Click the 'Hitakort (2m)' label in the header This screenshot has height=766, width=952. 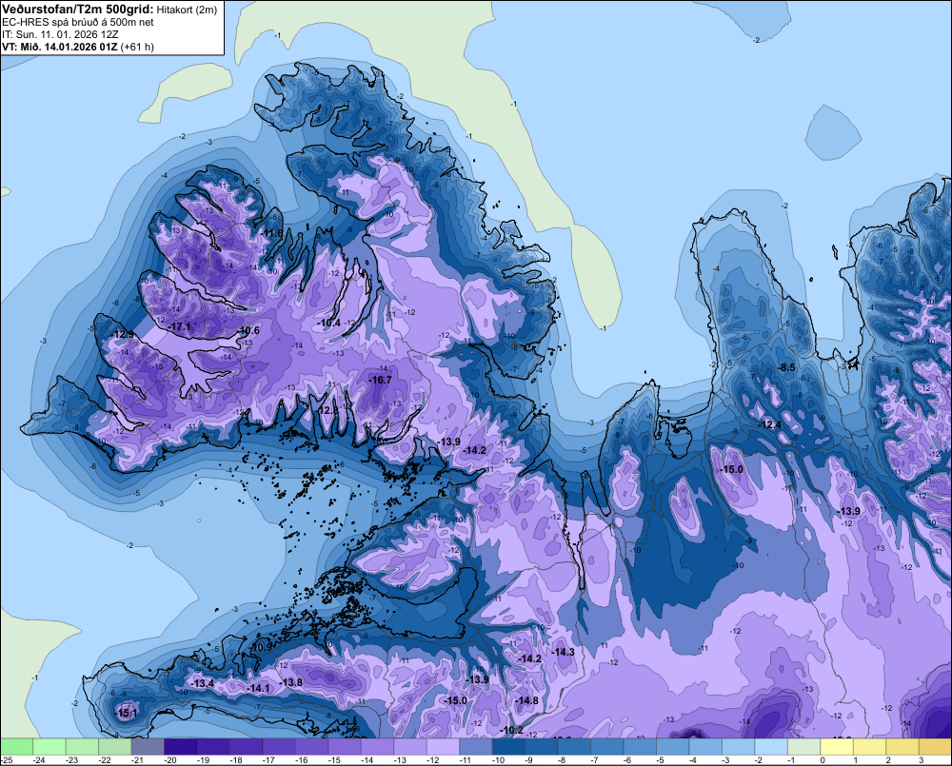(x=187, y=10)
